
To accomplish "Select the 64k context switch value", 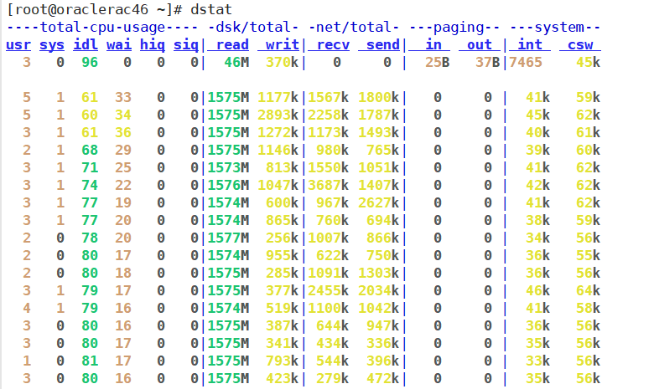I will (588, 290).
